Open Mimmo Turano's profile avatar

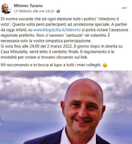point(6,8)
